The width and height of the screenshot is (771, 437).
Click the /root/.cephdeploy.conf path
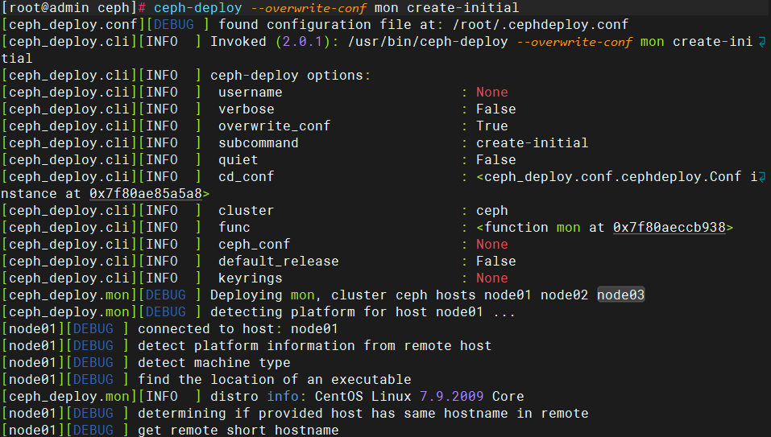click(x=541, y=25)
